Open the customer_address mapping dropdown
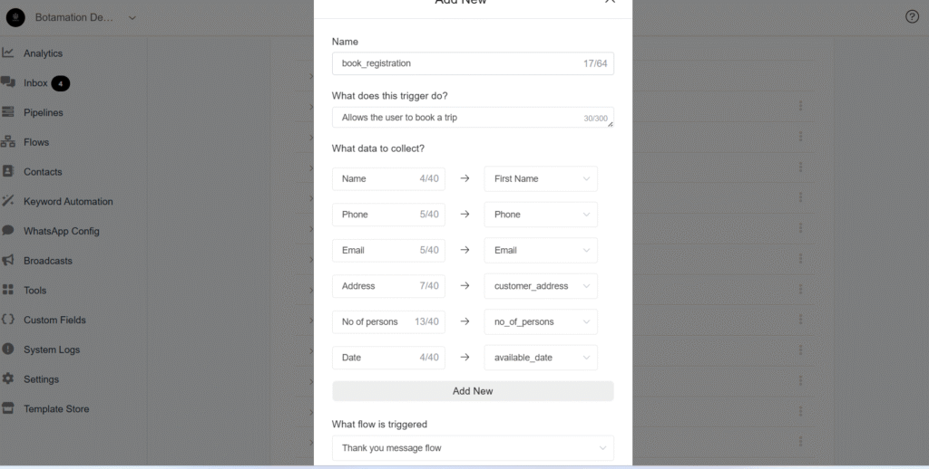This screenshot has height=469, width=929. [541, 286]
